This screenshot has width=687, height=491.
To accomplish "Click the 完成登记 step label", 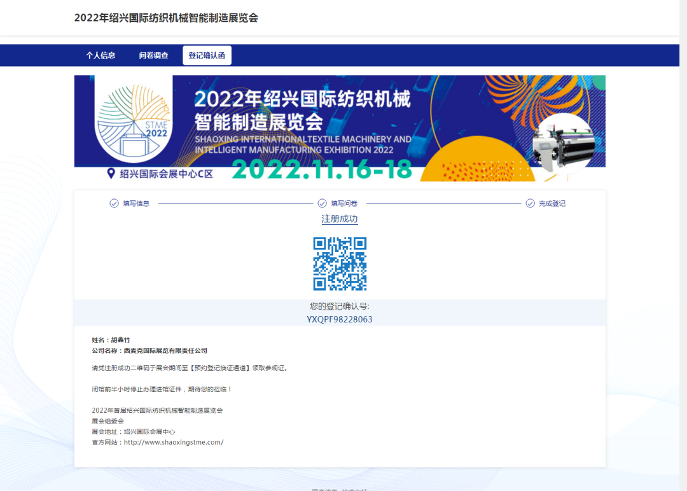I will (x=552, y=204).
